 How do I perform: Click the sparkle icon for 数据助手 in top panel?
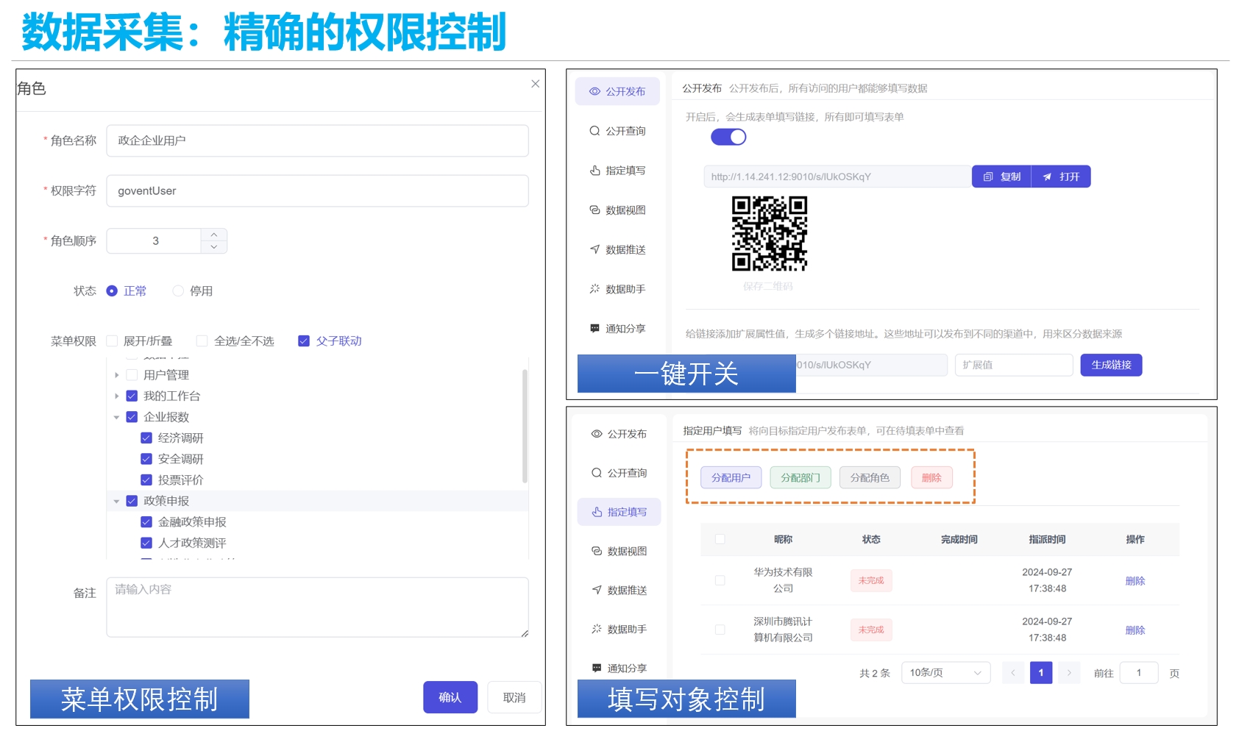coord(594,289)
